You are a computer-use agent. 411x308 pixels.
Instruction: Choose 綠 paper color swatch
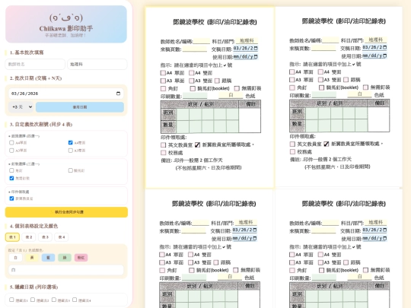(x=65, y=258)
